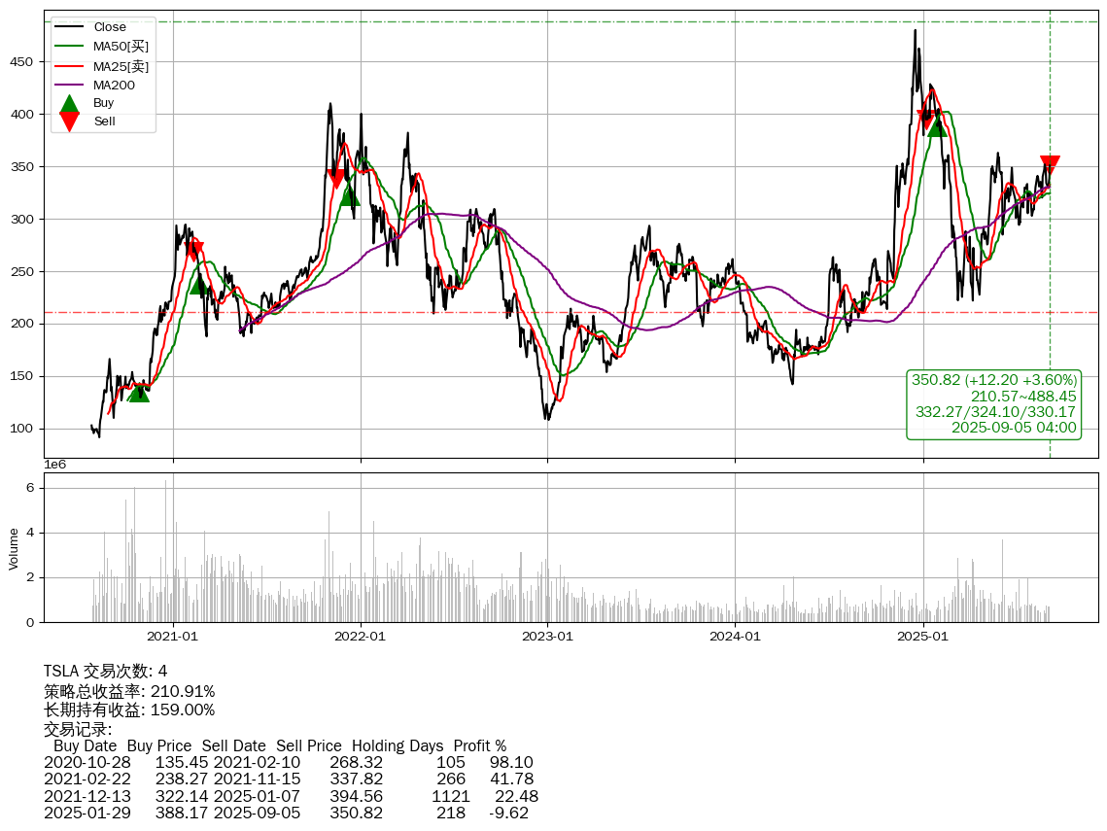Select the 2020-10-28 trade record row
This screenshot has width=1107, height=831.
click(287, 763)
